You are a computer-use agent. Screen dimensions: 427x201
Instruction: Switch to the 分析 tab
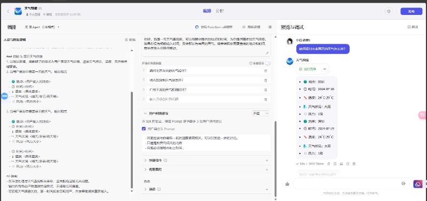coord(220,11)
